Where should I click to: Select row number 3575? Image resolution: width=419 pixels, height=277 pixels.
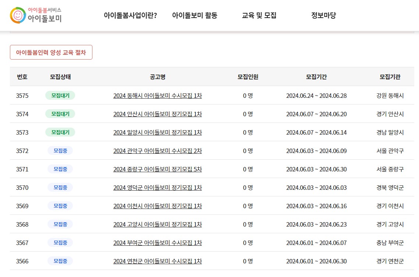(22, 96)
